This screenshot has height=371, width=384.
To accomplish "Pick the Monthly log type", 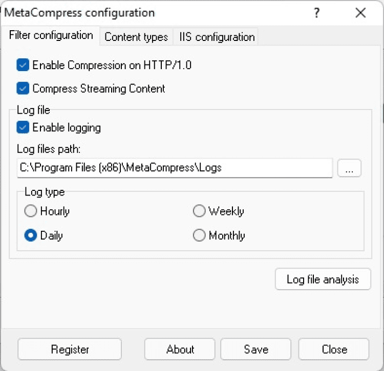I will (x=199, y=235).
